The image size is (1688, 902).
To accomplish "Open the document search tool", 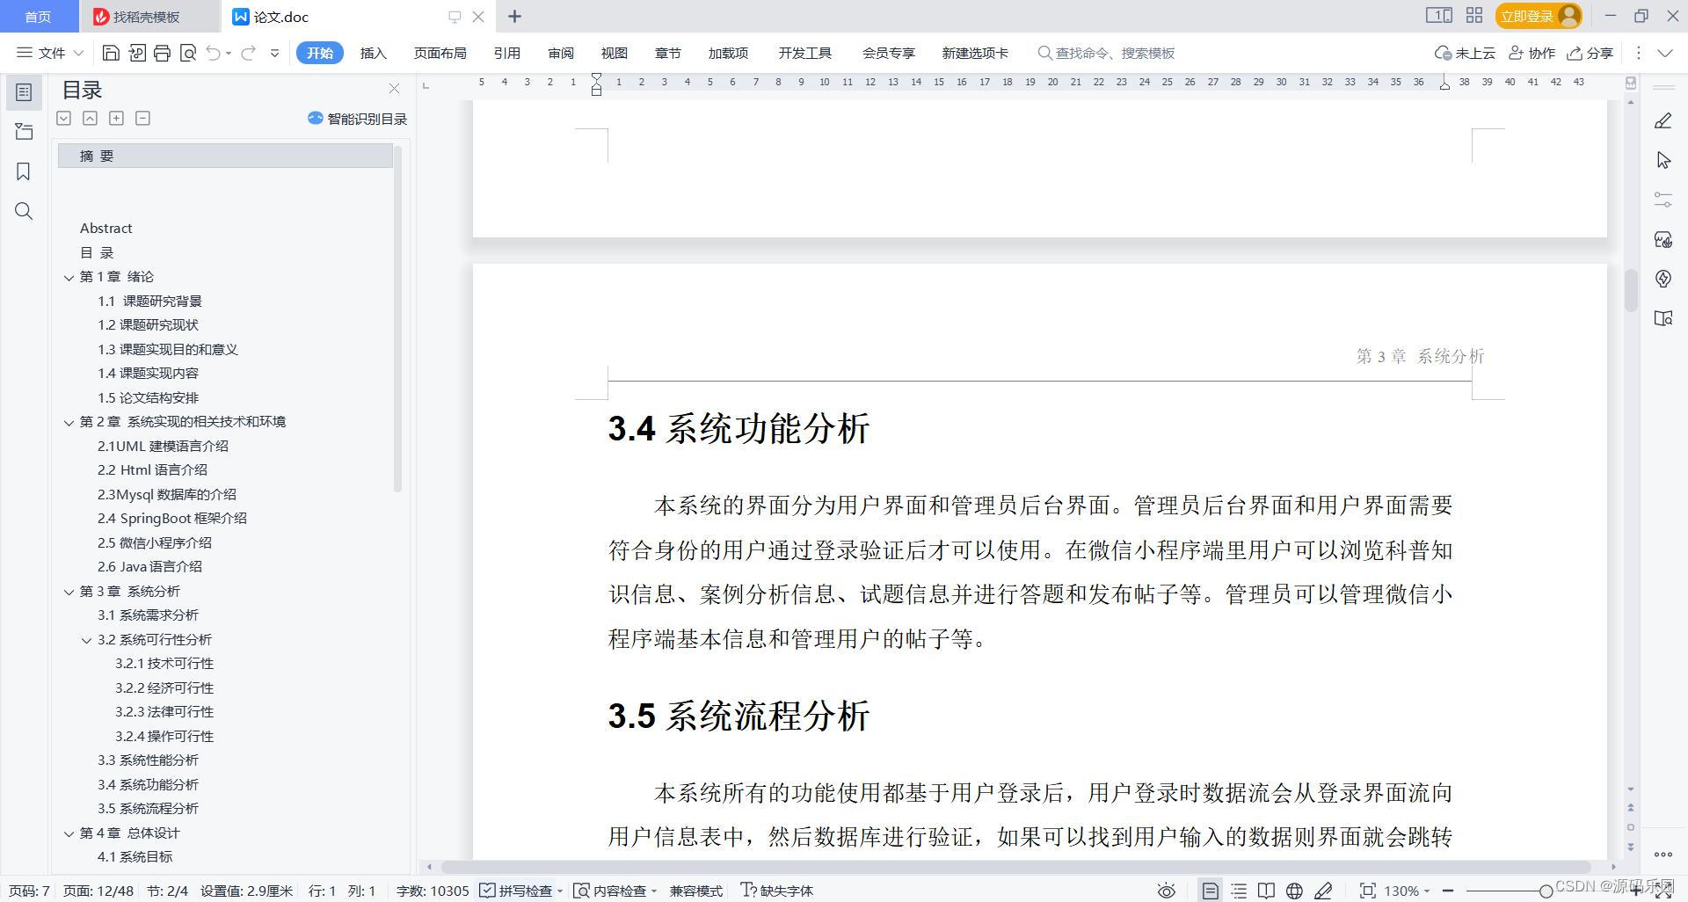I will pyautogui.click(x=23, y=211).
